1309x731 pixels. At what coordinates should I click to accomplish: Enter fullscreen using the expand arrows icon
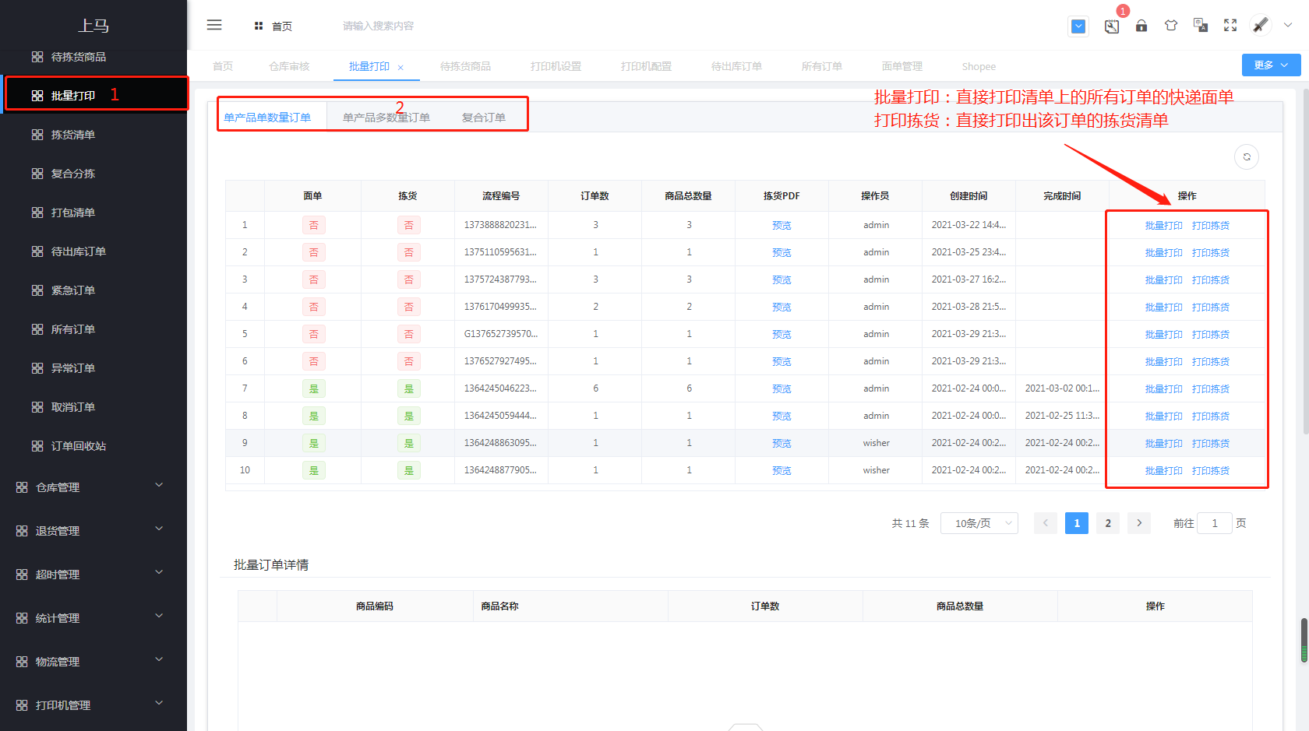point(1230,26)
